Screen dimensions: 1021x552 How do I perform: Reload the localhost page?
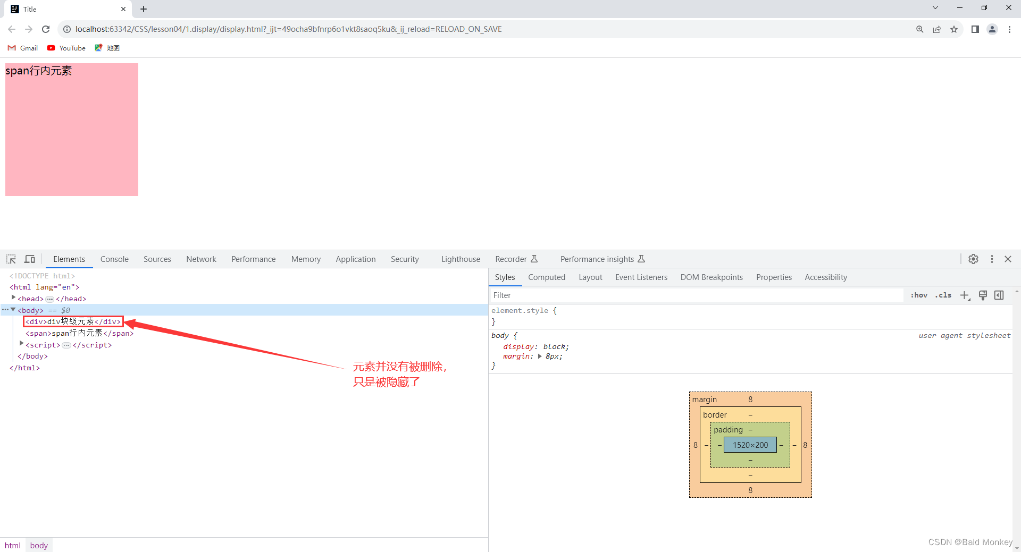[46, 29]
